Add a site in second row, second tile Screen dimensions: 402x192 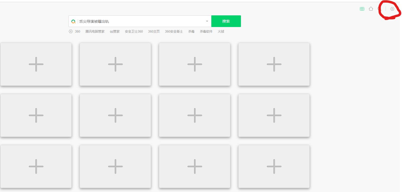pyautogui.click(x=115, y=115)
